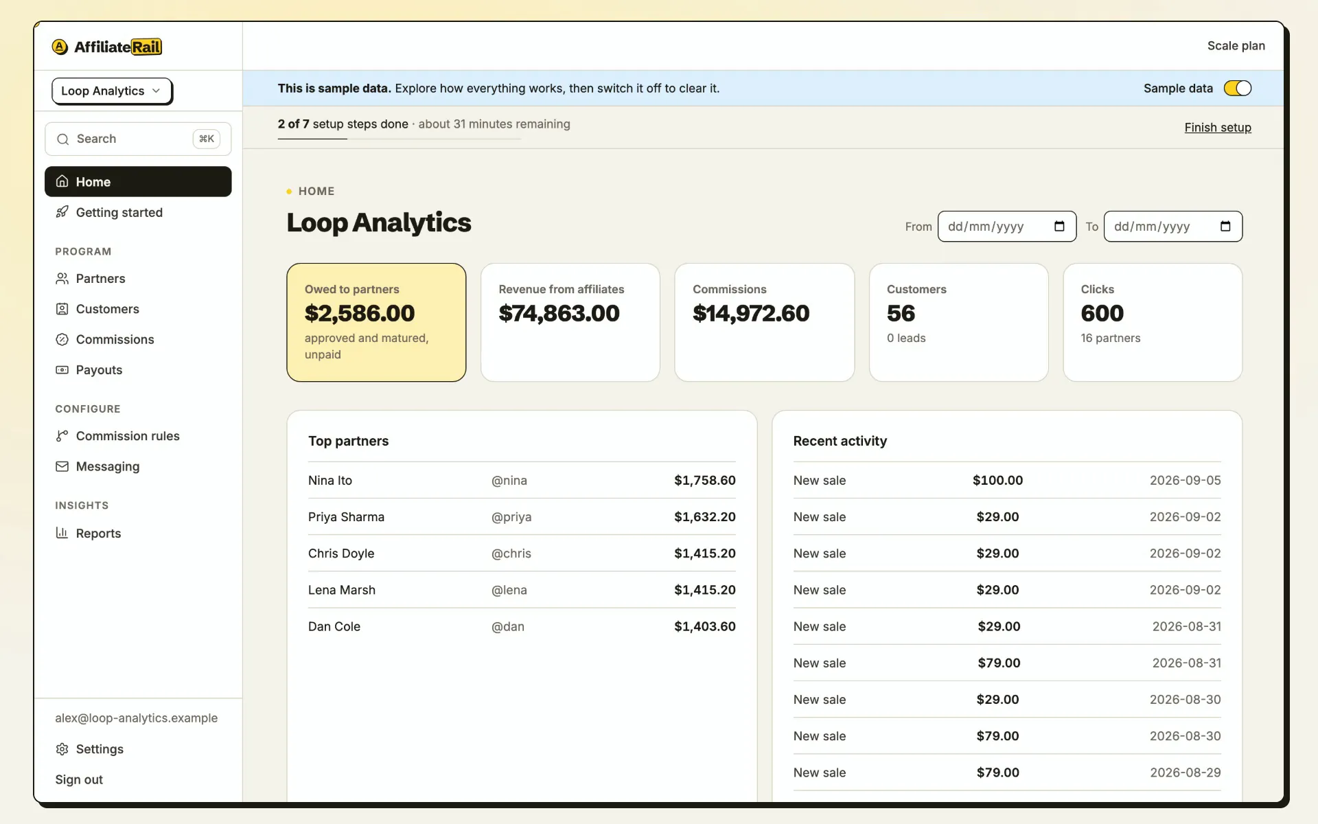Click Nina Ito in Top partners

[330, 480]
